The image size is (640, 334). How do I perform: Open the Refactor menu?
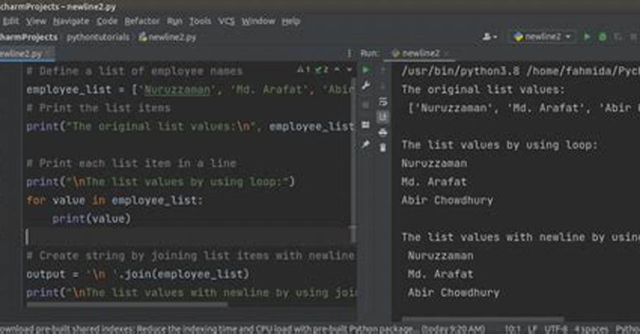click(142, 21)
